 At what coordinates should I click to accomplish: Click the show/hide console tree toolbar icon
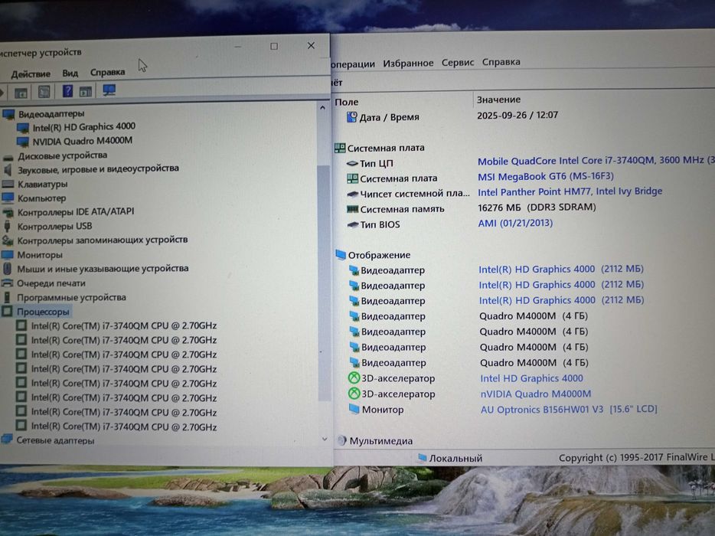click(21, 93)
